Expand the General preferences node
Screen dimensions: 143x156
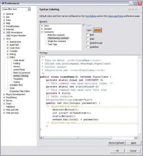4,14
